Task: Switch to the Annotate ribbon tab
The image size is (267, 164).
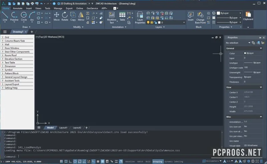Action: [x=18, y=8]
